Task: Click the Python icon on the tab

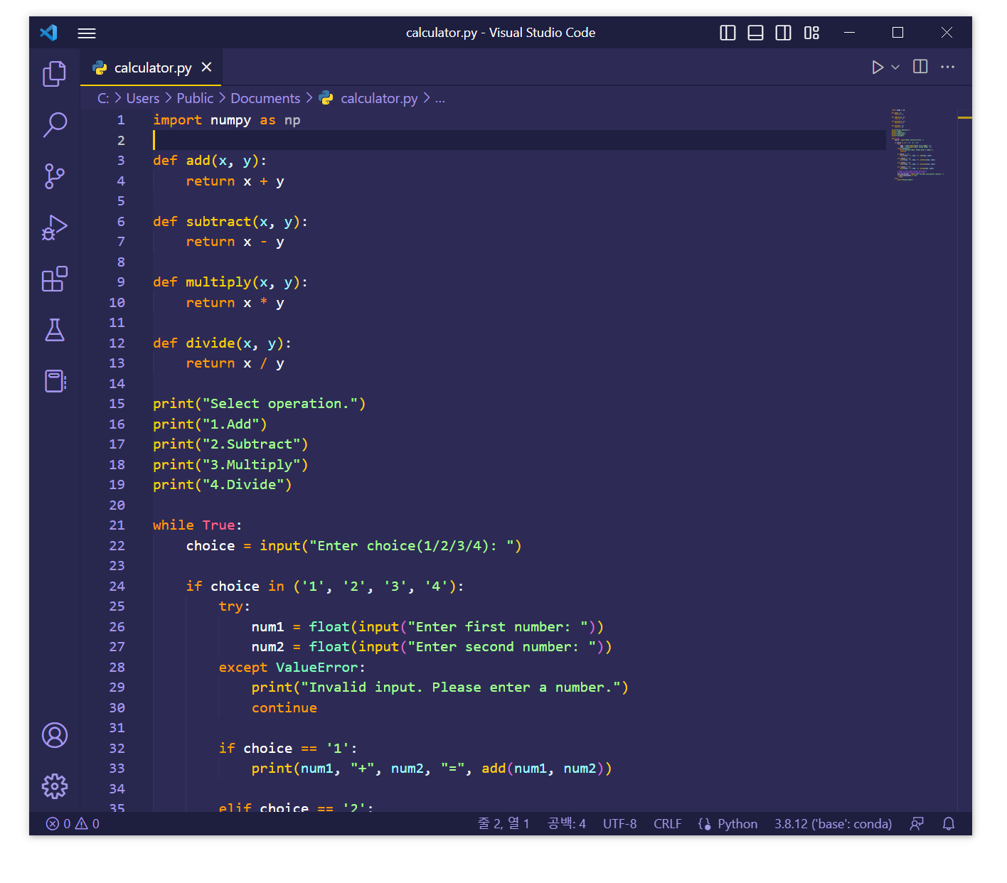Action: coord(100,68)
